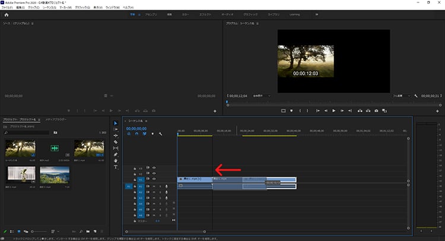This screenshot has width=445, height=241.
Task: Toggle Linked Selection in timeline
Action: coord(144,134)
